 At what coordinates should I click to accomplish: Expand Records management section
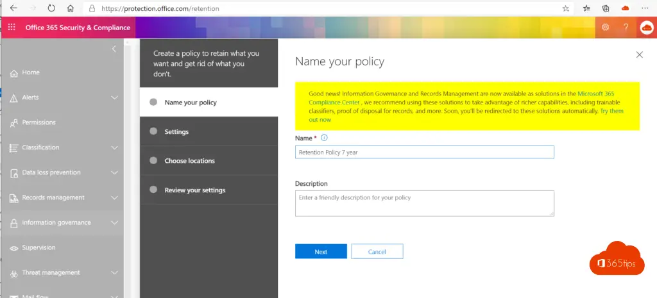pos(114,197)
